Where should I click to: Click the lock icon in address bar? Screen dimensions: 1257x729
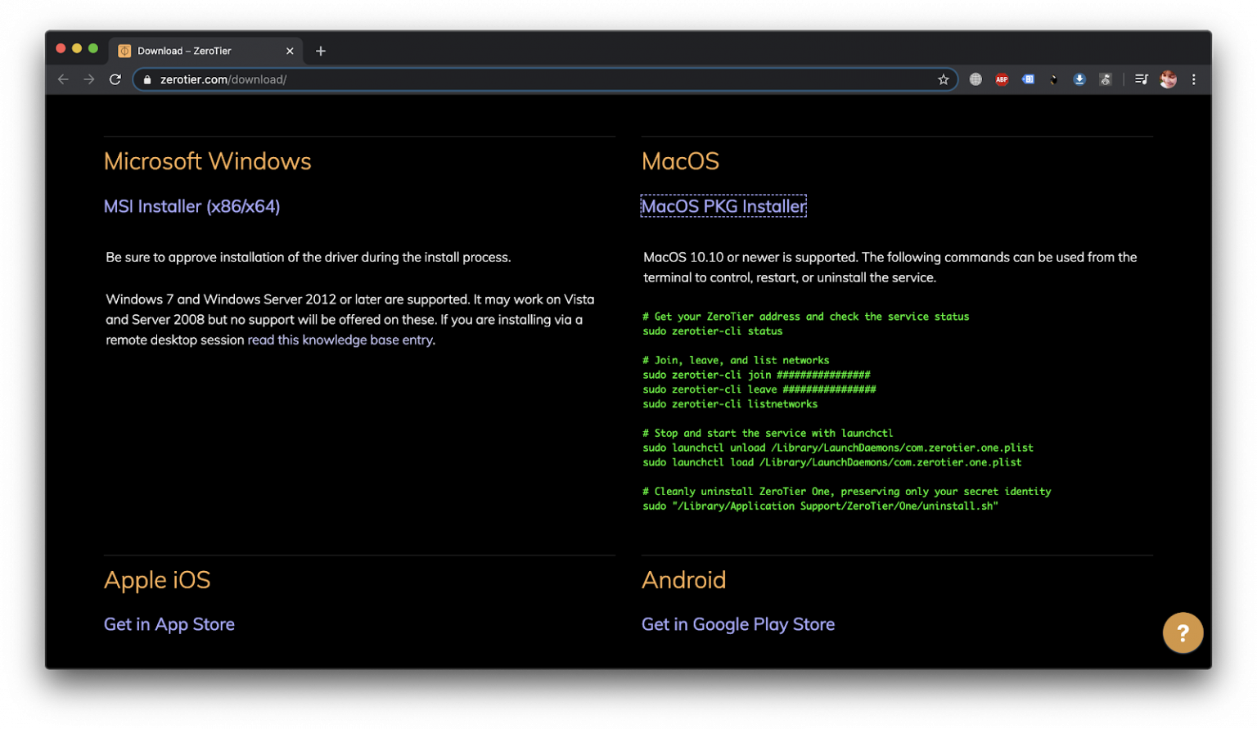point(147,79)
